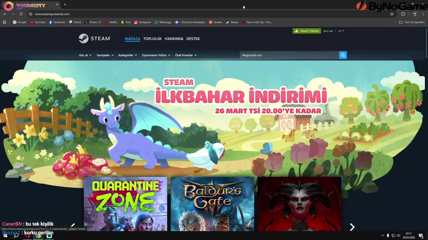Select the DESTEK tab
Image resolution: width=428 pixels, height=240 pixels.
pos(193,39)
